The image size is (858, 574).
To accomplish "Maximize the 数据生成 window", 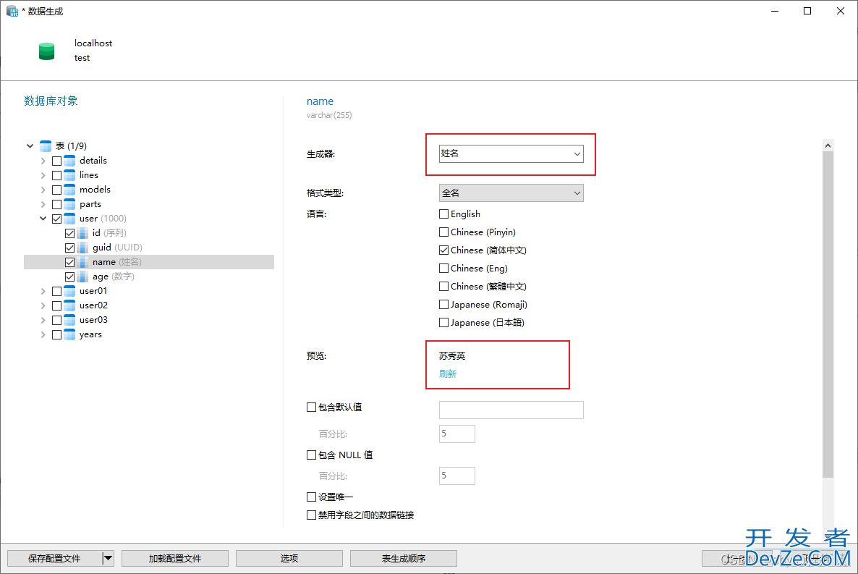I will (x=807, y=11).
